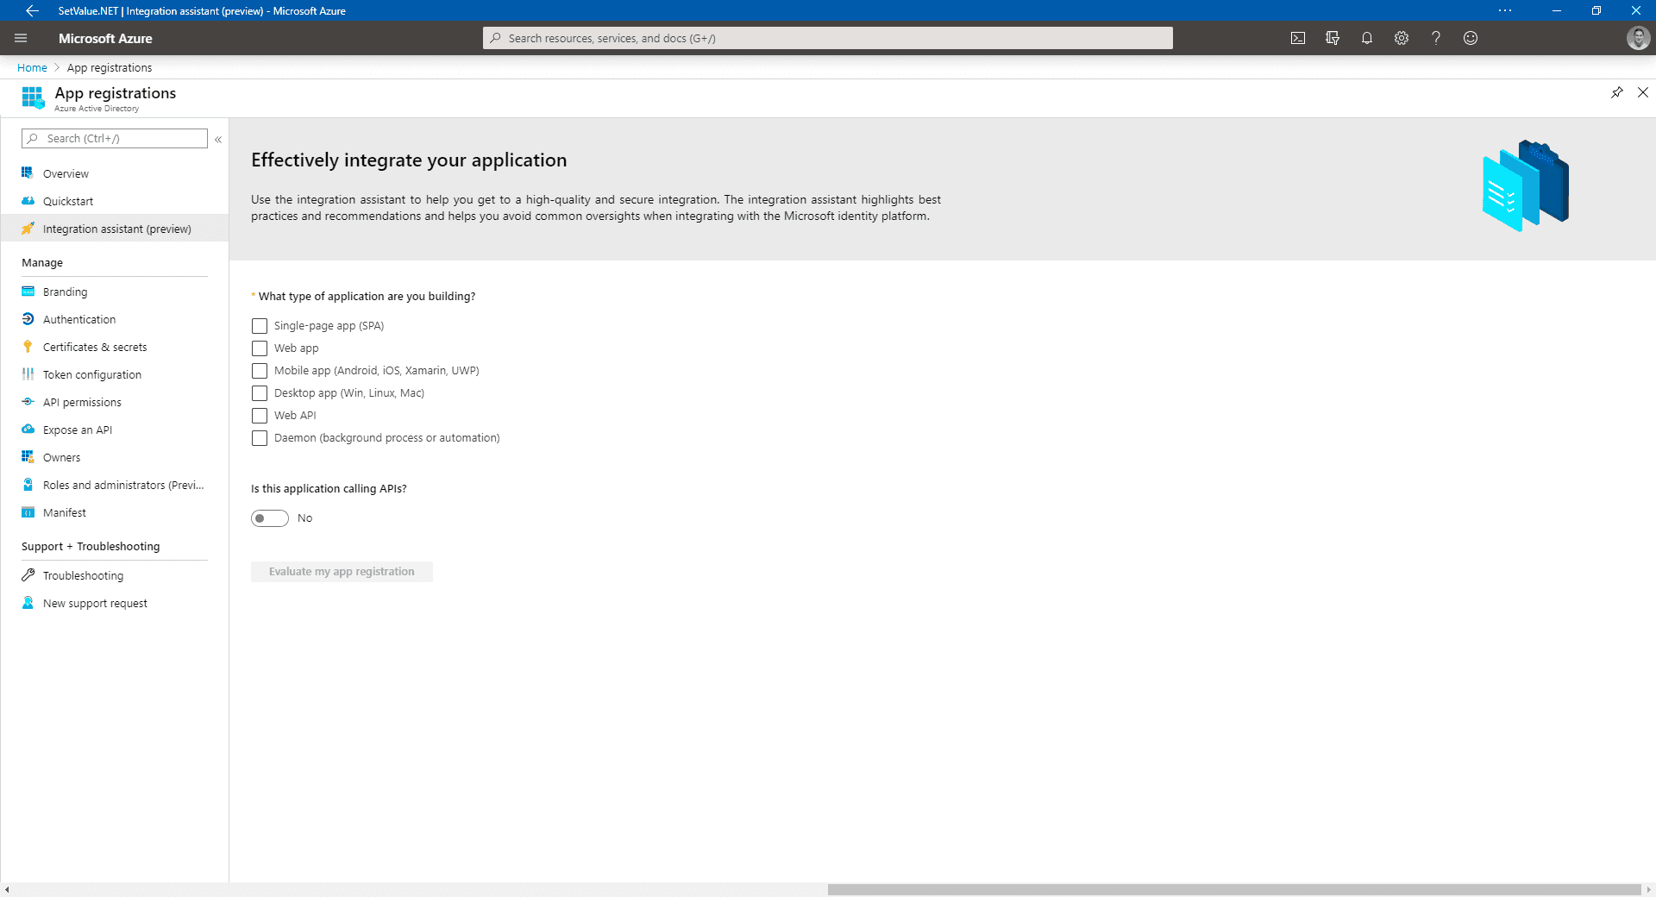Image resolution: width=1656 pixels, height=897 pixels.
Task: Open the hamburger portal menu
Action: click(x=21, y=38)
